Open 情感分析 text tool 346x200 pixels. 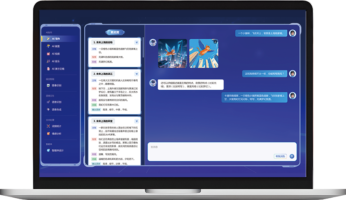tap(54, 134)
